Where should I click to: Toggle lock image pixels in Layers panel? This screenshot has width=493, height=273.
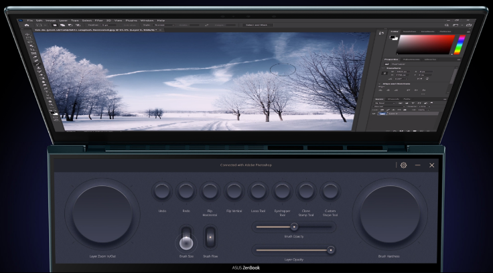[x=388, y=110]
